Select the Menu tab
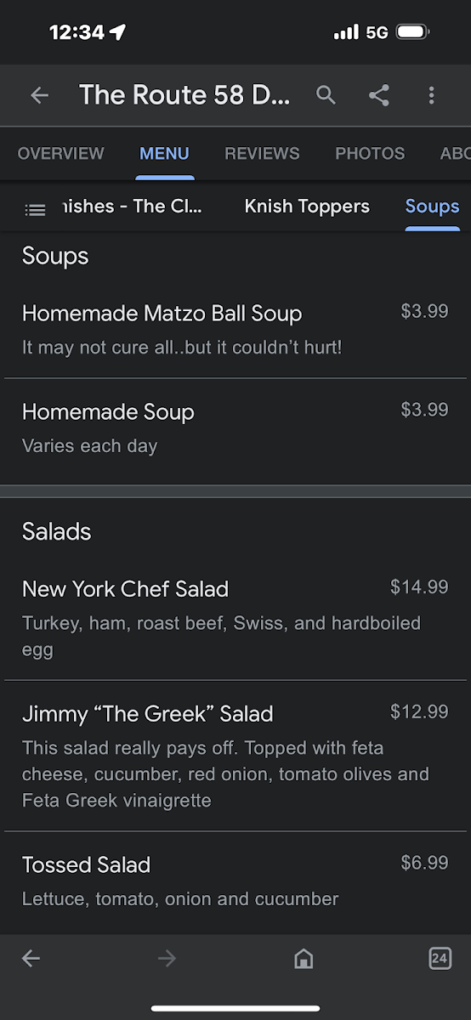Viewport: 471px width, 1020px height. (x=165, y=154)
